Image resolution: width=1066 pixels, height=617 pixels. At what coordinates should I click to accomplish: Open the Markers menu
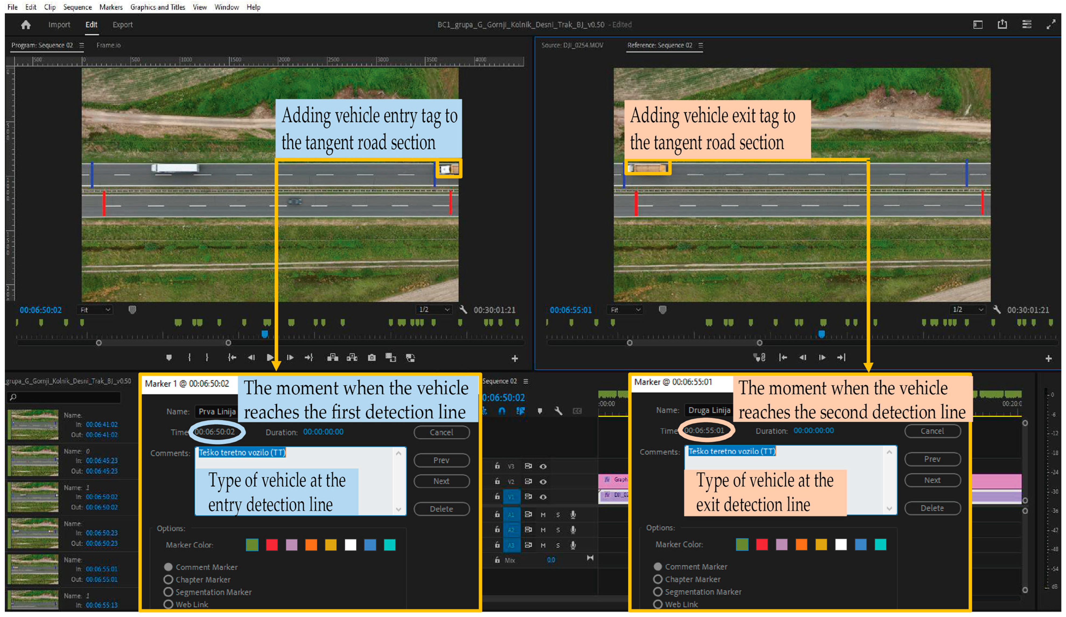click(x=111, y=7)
